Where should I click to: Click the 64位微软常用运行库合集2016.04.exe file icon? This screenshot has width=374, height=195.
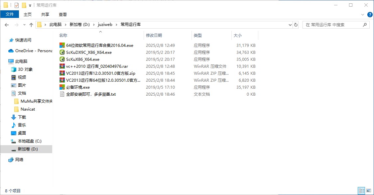point(62,45)
